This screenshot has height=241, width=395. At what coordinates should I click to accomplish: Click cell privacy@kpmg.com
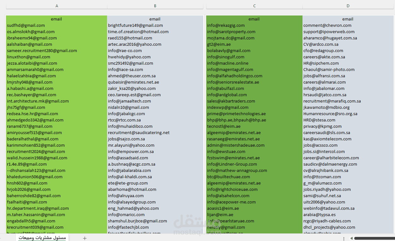click(348, 126)
